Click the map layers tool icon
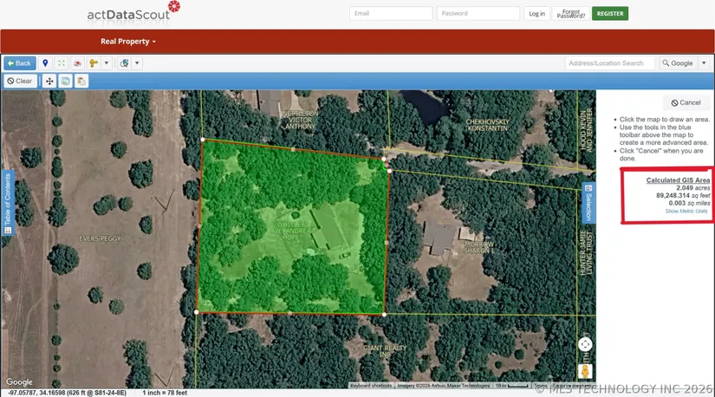715x397 pixels. pos(124,63)
